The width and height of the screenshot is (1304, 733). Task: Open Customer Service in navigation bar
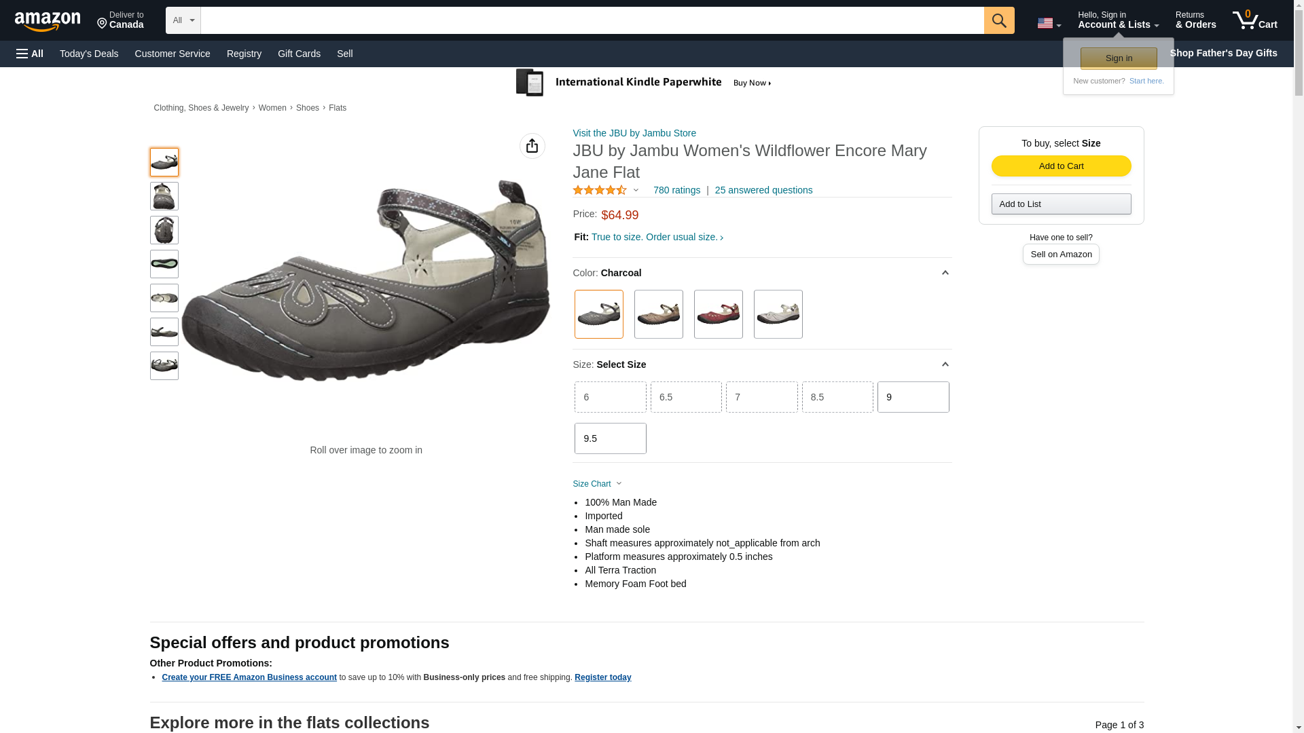(x=173, y=54)
